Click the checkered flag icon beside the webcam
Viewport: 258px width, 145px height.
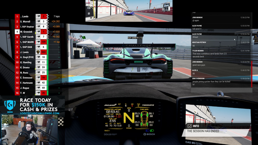(61, 122)
